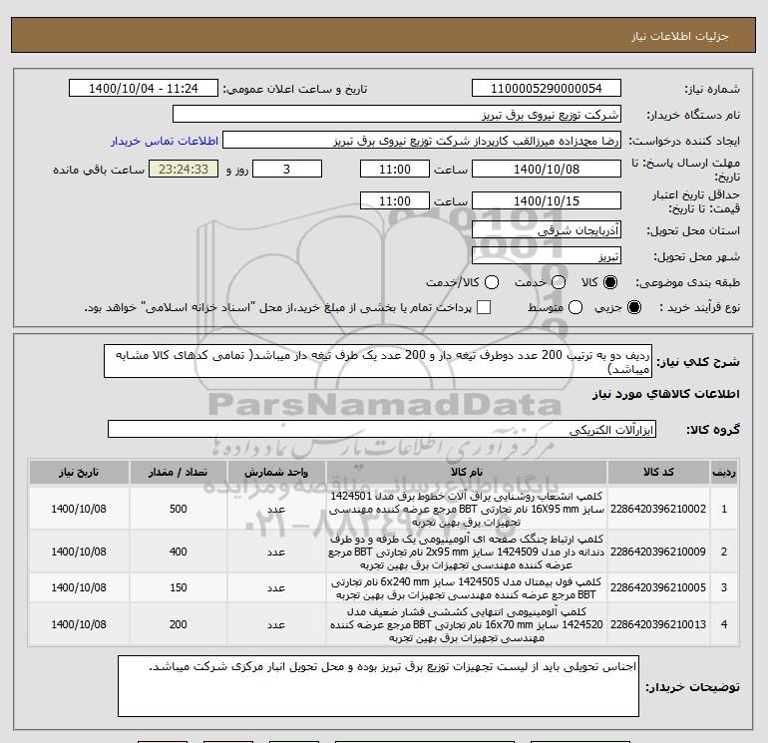The height and width of the screenshot is (743, 768).
Task: Click the شرح کلی نیاز description box
Action: click(378, 361)
